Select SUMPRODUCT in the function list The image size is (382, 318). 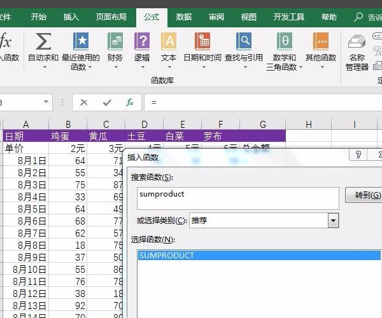pos(167,255)
